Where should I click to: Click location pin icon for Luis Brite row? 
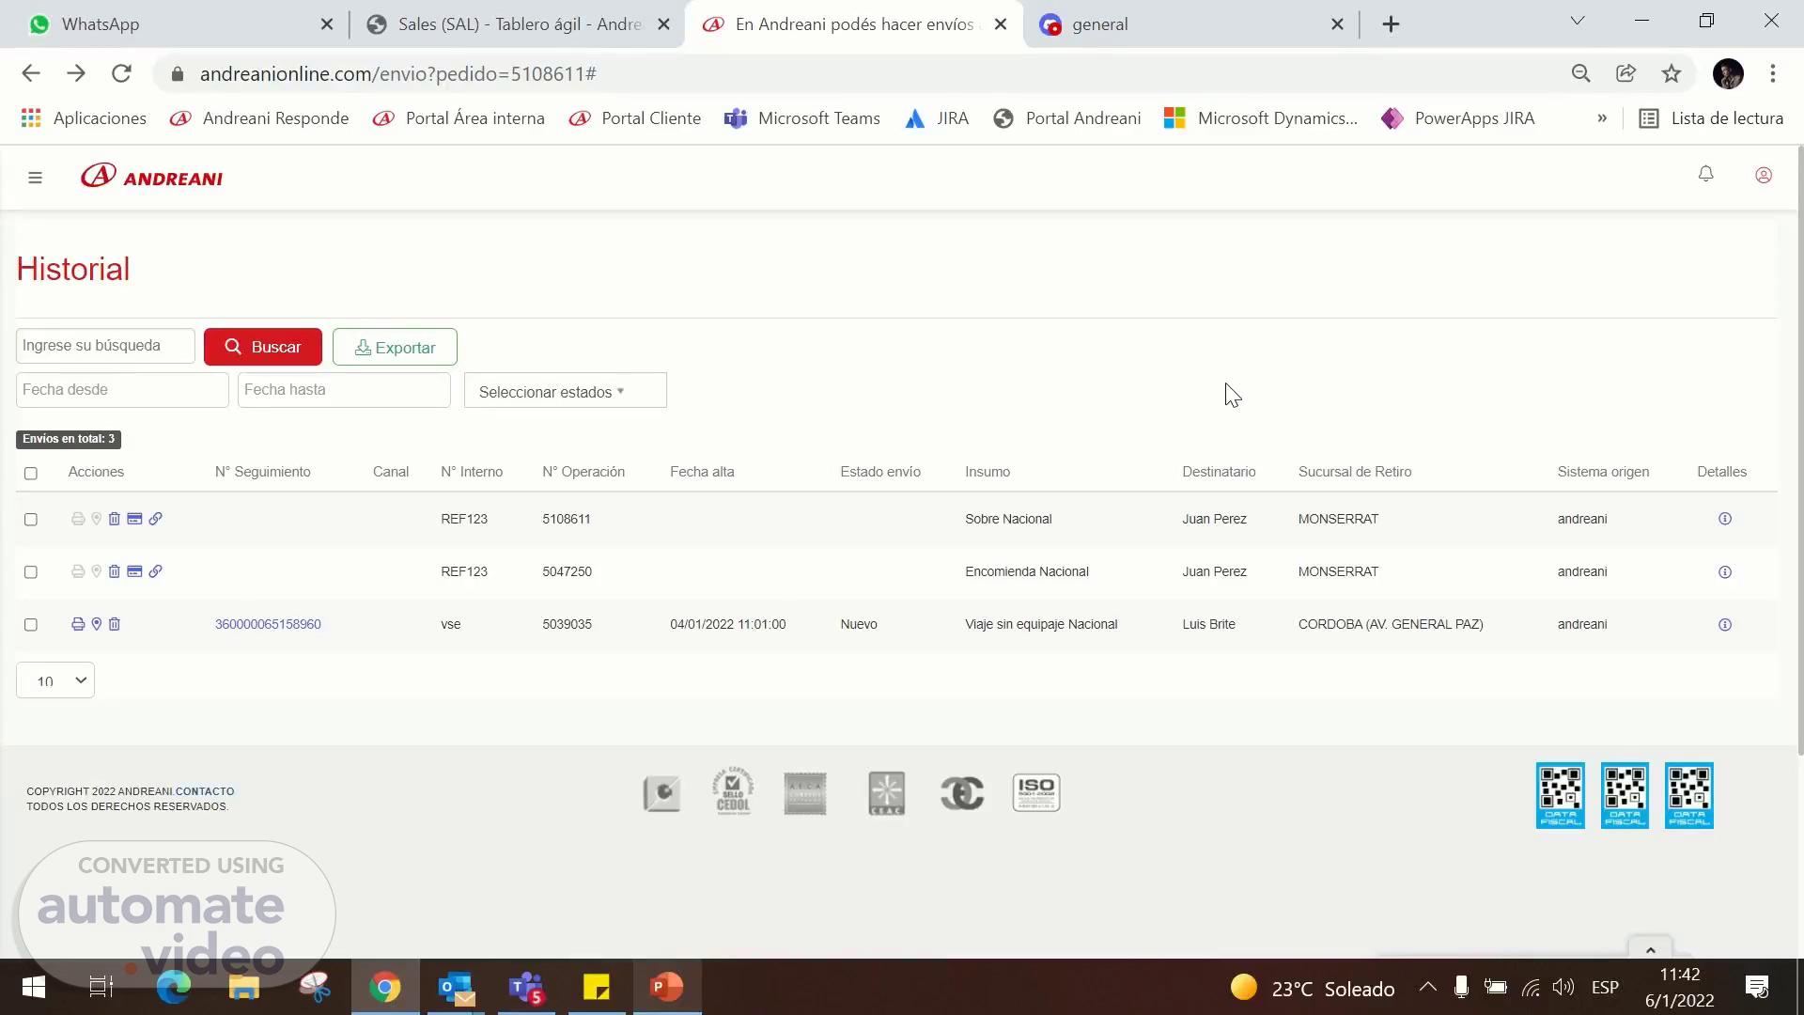96,624
